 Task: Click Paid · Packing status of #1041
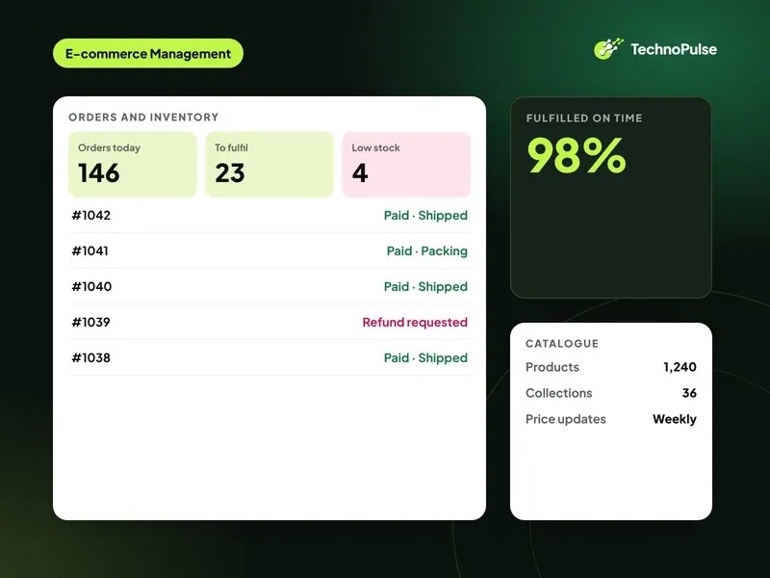point(426,250)
